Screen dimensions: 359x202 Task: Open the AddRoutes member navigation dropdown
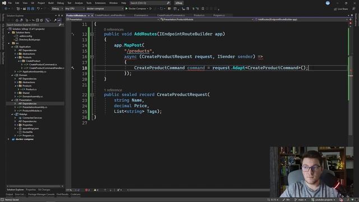[x=301, y=20]
